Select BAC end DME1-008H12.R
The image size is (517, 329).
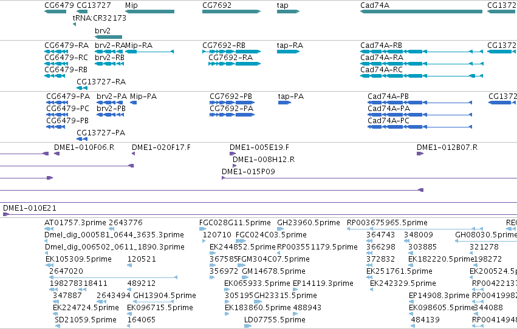click(235, 166)
